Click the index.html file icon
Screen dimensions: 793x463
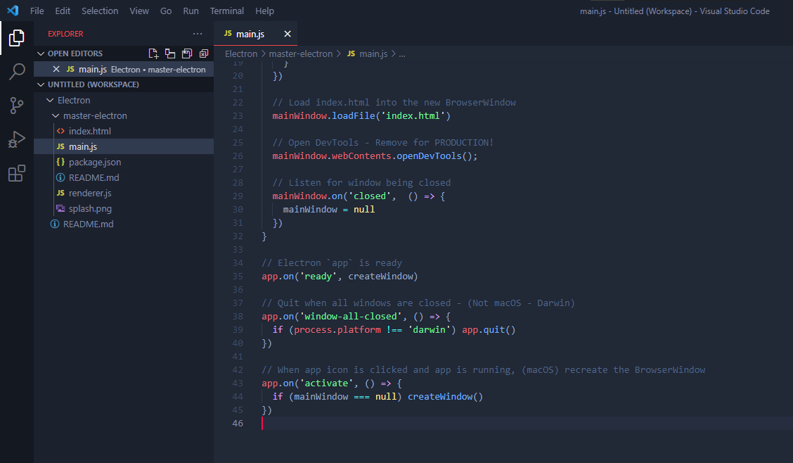coord(60,131)
